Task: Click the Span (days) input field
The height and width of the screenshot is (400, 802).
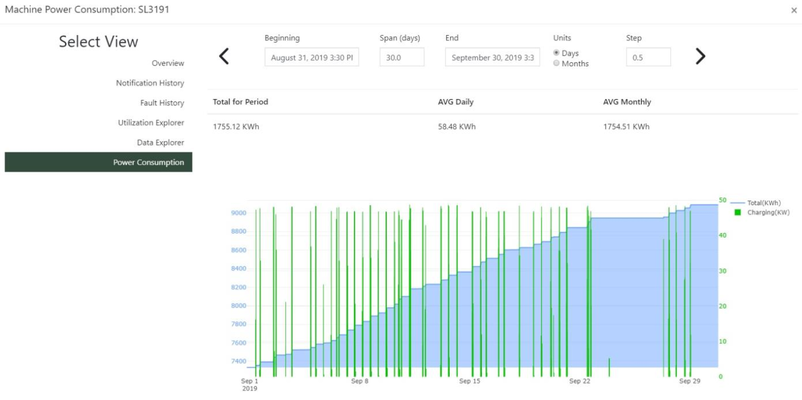Action: pyautogui.click(x=402, y=57)
